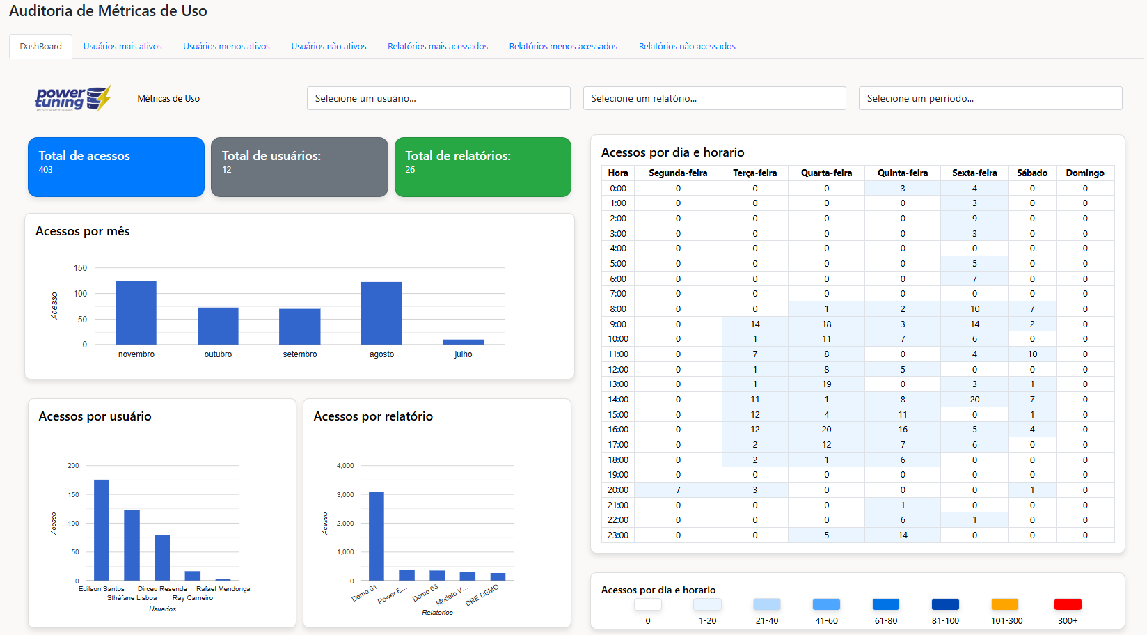Click the red 300+ legend swatch
The height and width of the screenshot is (635, 1147).
[1067, 604]
